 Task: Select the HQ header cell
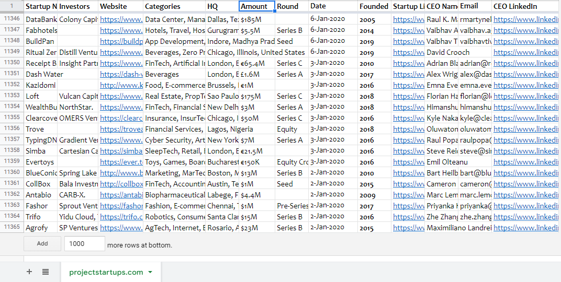pos(222,6)
